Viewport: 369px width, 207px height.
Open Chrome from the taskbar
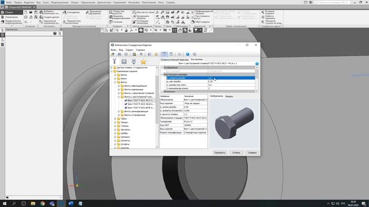[42, 204]
